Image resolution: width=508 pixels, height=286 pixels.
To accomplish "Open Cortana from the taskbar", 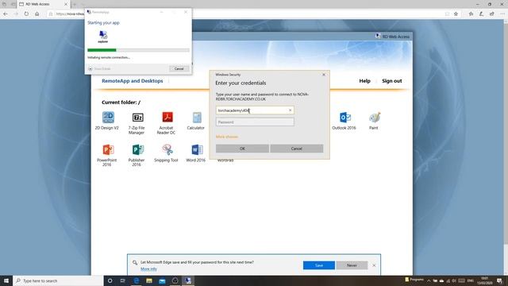I will [110, 280].
